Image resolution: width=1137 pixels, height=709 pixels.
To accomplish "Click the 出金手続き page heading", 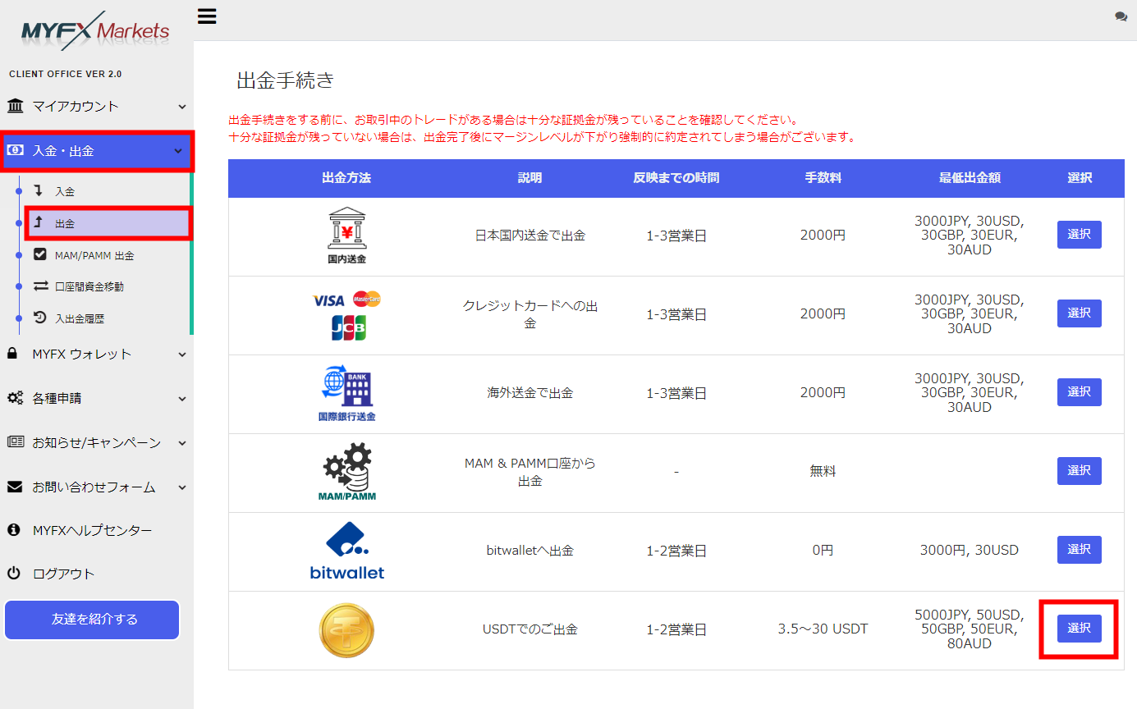I will coord(286,80).
